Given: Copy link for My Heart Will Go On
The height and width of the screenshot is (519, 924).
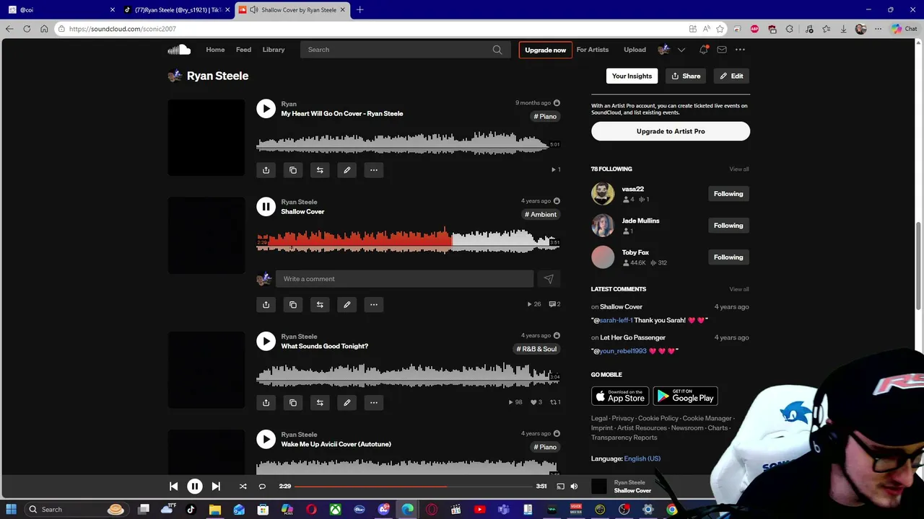Looking at the screenshot, I should (x=293, y=170).
